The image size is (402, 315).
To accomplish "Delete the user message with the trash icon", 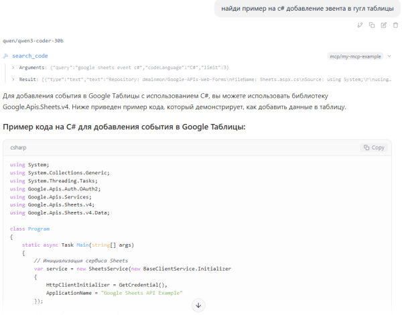I will pyautogui.click(x=395, y=25).
